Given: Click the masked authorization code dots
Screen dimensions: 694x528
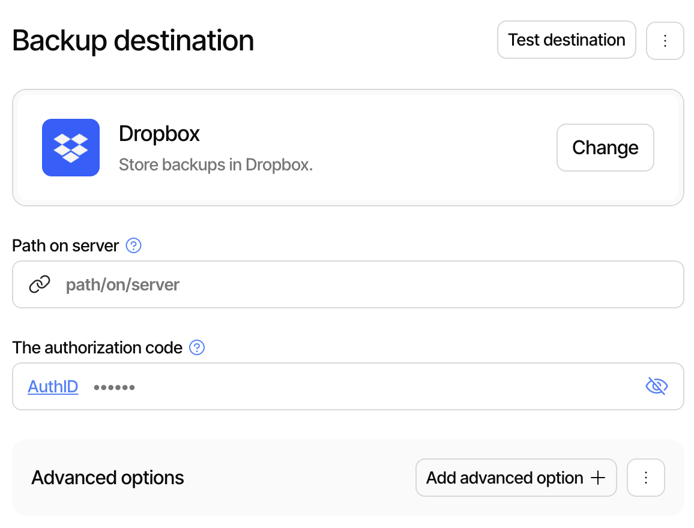Looking at the screenshot, I should coord(114,386).
